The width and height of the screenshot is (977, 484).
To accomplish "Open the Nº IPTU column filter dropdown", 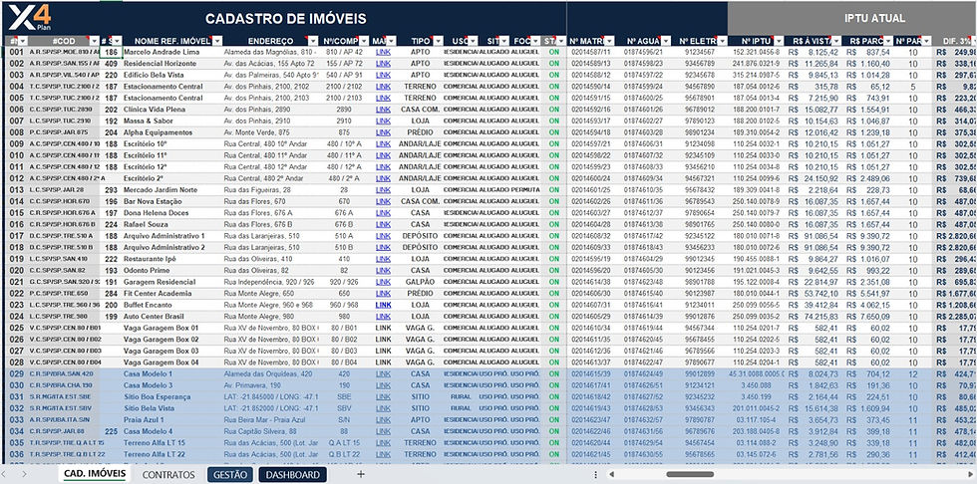I will click(x=780, y=41).
